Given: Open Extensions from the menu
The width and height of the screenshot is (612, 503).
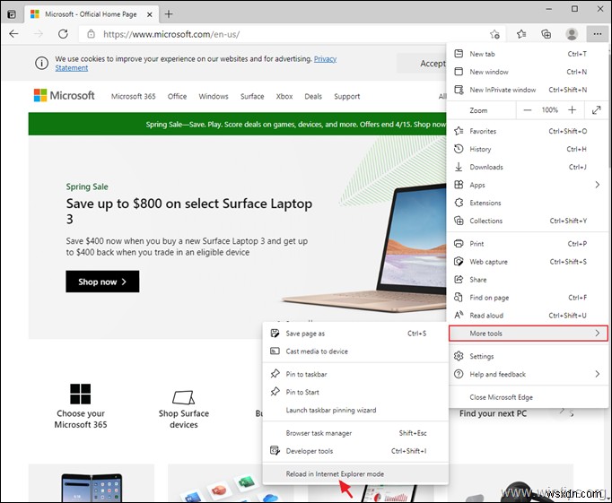Looking at the screenshot, I should click(x=528, y=203).
